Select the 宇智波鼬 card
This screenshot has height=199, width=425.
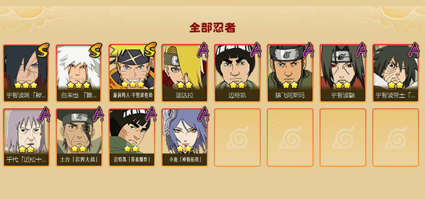pos(343,73)
